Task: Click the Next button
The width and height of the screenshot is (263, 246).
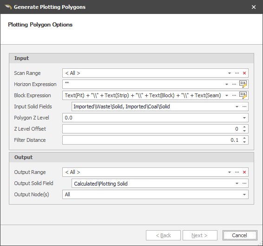Action: click(200, 235)
